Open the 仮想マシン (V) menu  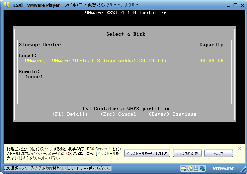pos(102,5)
